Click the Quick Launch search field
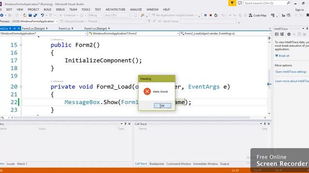Viewport: 309px width, 173px height. click(x=265, y=3)
